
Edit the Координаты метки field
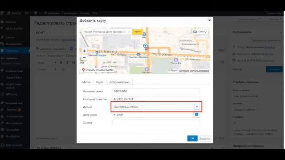pos(156,99)
